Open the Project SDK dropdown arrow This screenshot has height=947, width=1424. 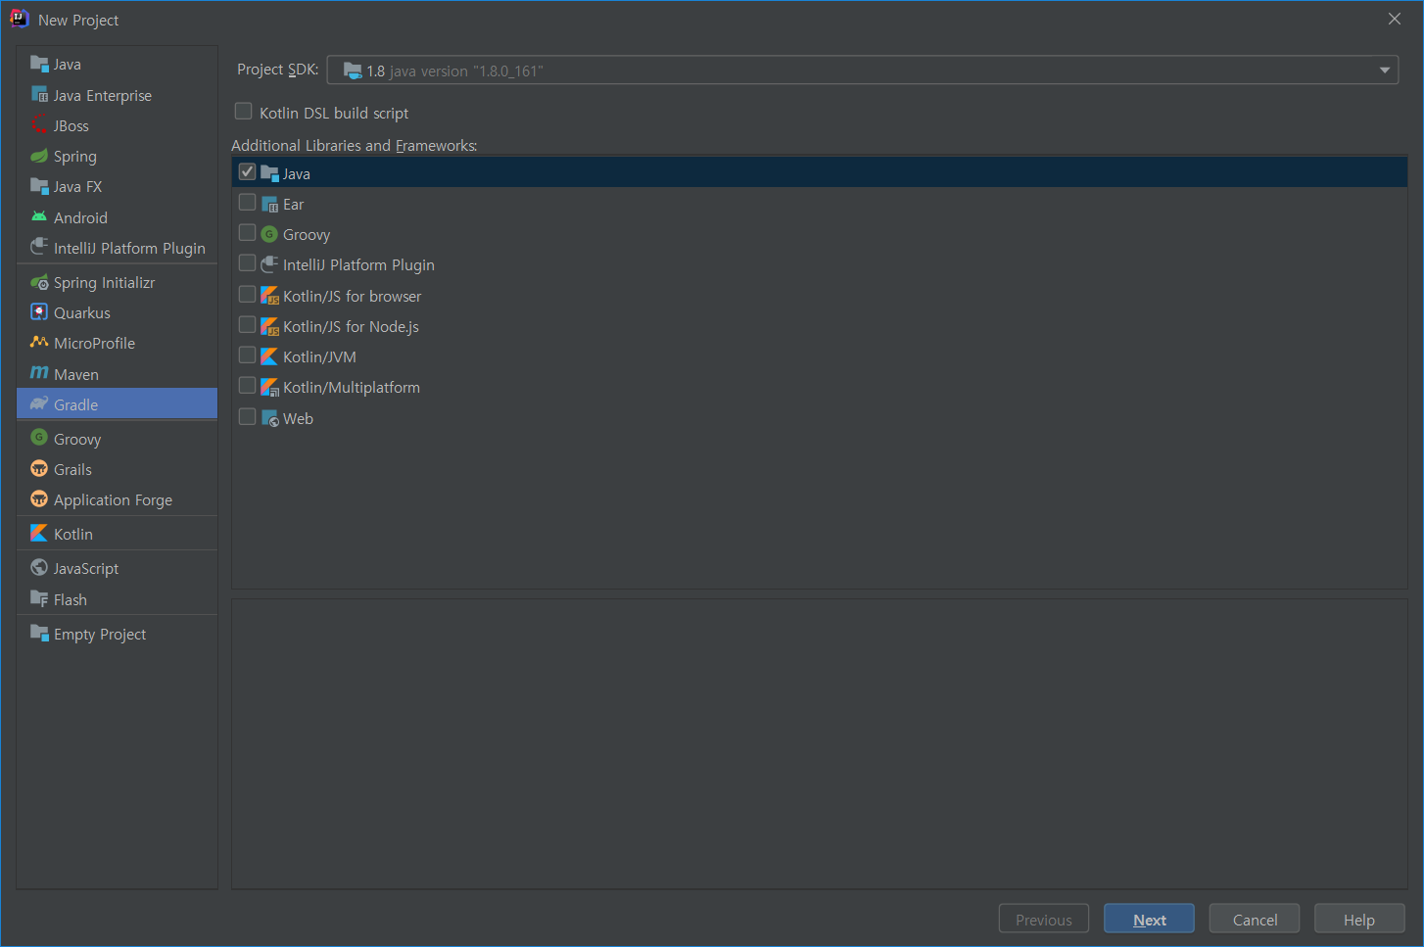1385,71
